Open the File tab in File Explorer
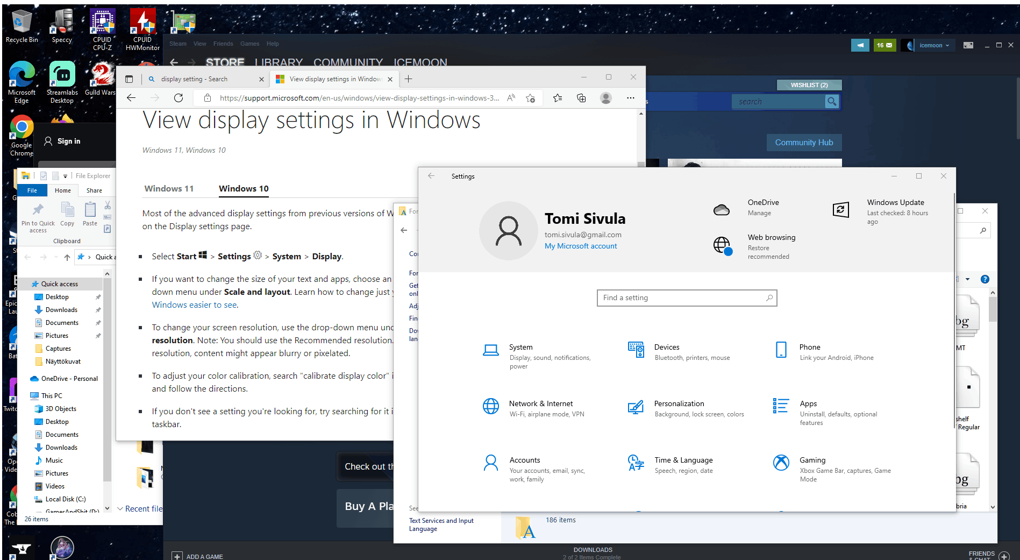The height and width of the screenshot is (560, 1020). click(32, 190)
